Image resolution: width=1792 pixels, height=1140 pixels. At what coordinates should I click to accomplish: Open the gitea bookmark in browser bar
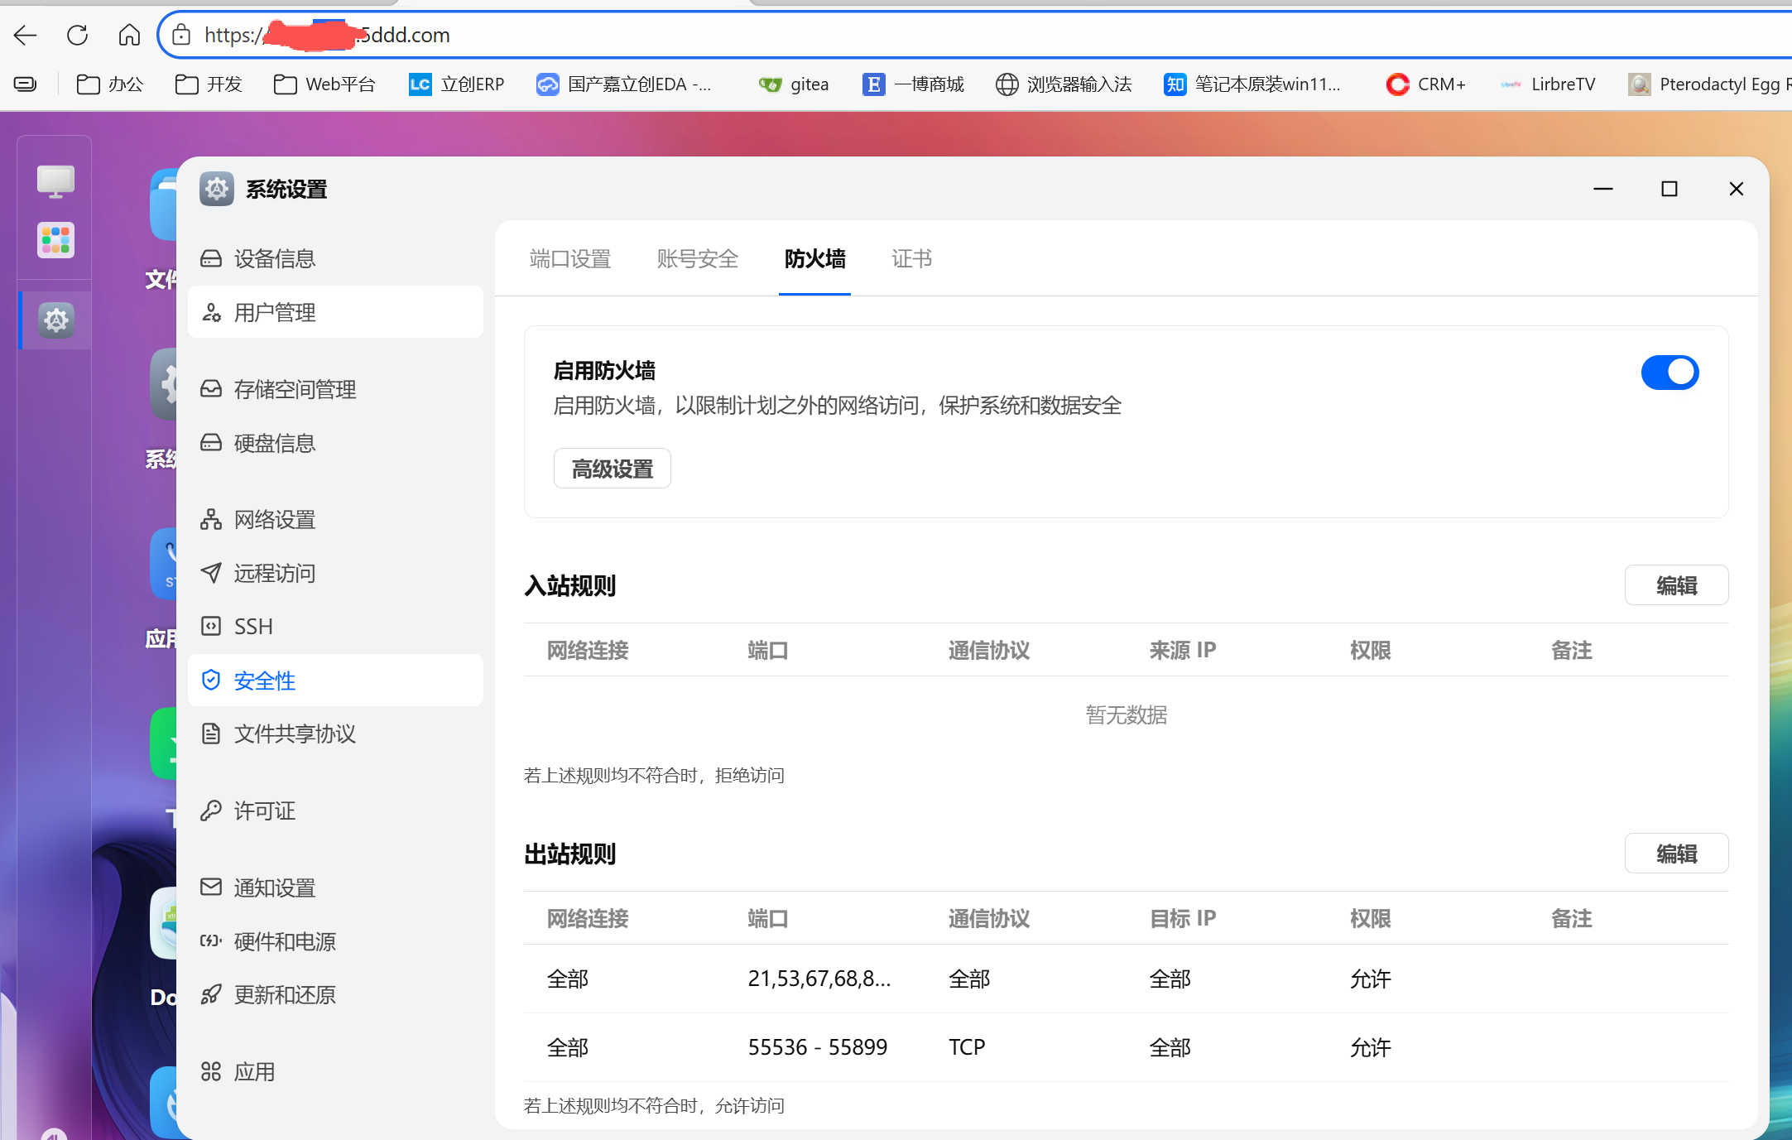(x=793, y=84)
